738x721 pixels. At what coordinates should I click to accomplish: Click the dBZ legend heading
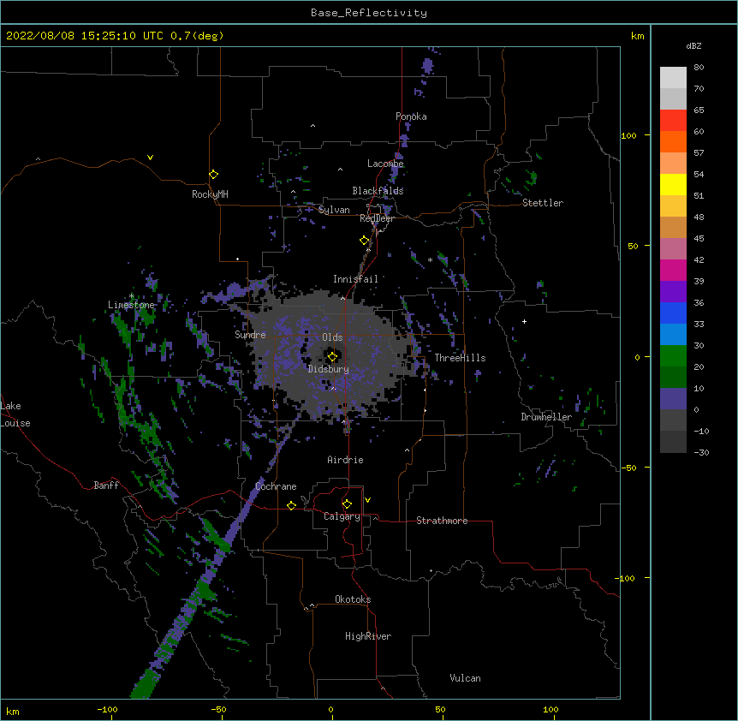693,45
